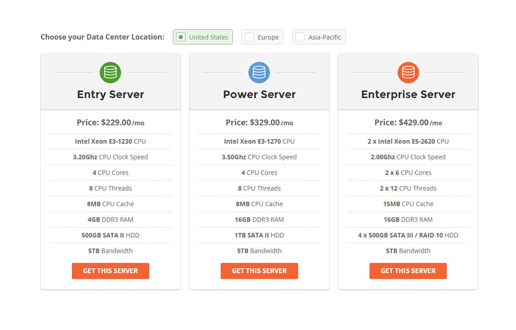This screenshot has width=516, height=330.
Task: Click 5TB Bandwidth in Enterprise Server
Action: click(408, 251)
